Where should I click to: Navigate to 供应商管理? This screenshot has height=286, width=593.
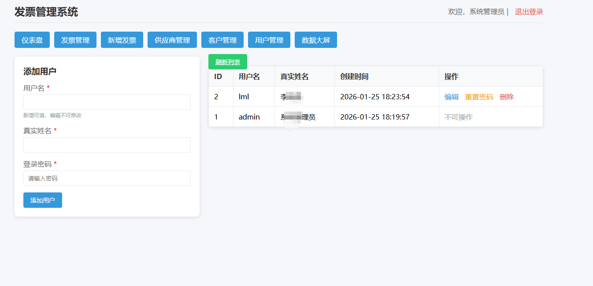point(172,40)
